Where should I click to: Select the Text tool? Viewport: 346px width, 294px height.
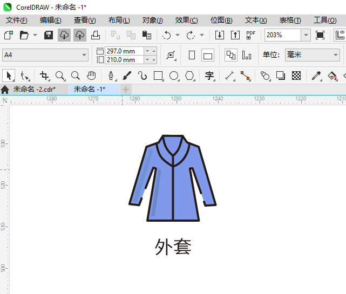[x=209, y=76]
